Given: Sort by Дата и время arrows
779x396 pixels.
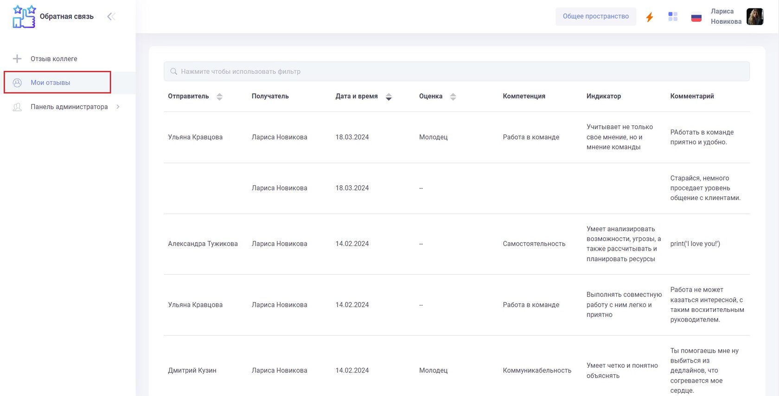Looking at the screenshot, I should [x=389, y=97].
